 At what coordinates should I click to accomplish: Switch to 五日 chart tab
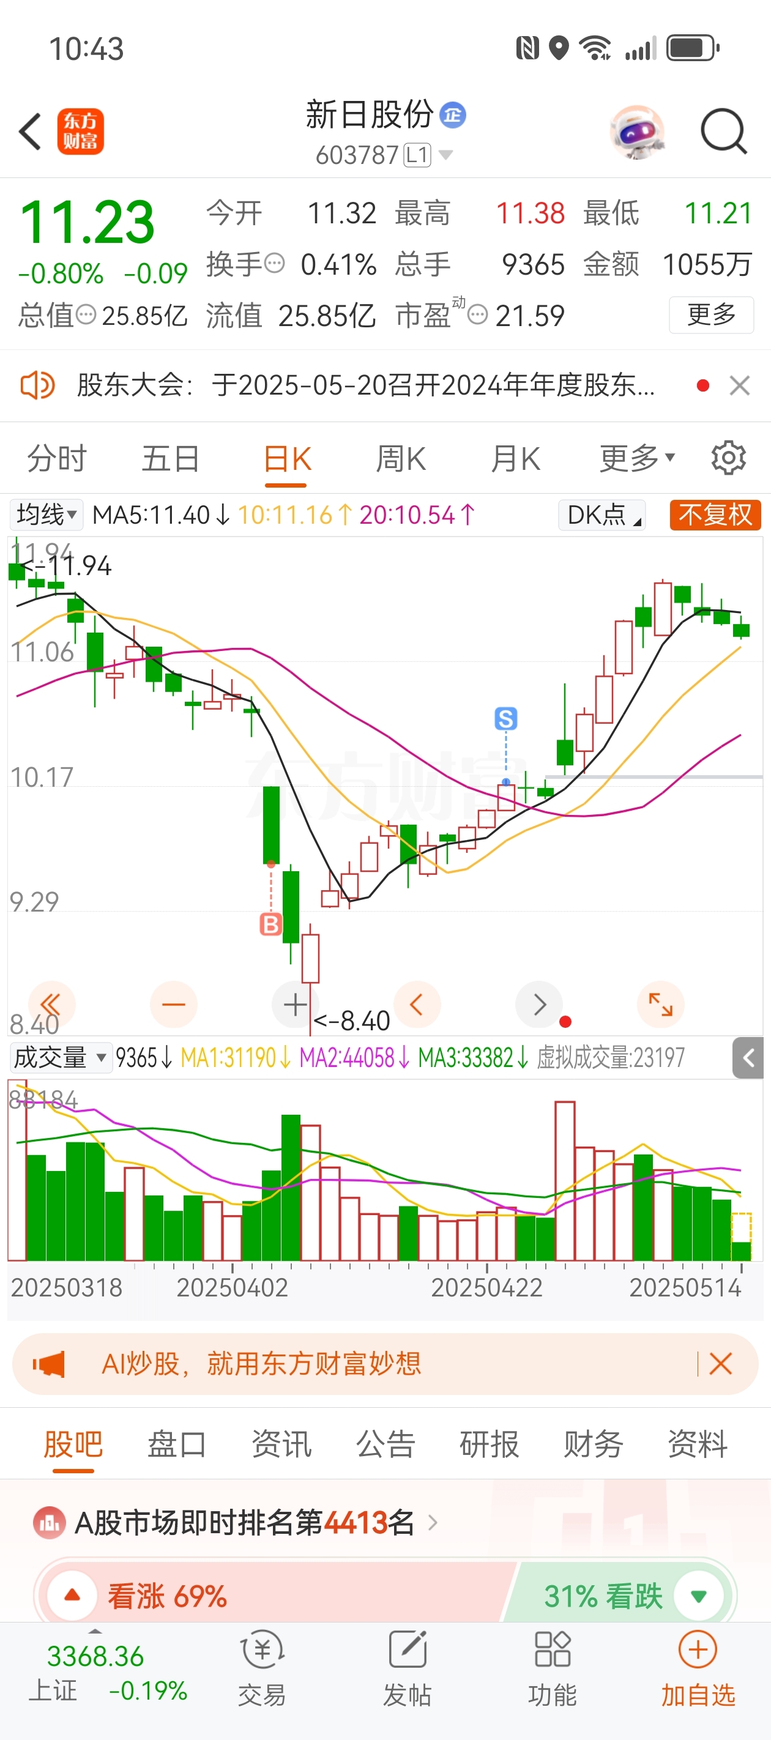pos(171,458)
